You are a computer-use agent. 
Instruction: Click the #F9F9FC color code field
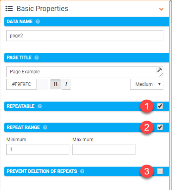[x=21, y=84]
